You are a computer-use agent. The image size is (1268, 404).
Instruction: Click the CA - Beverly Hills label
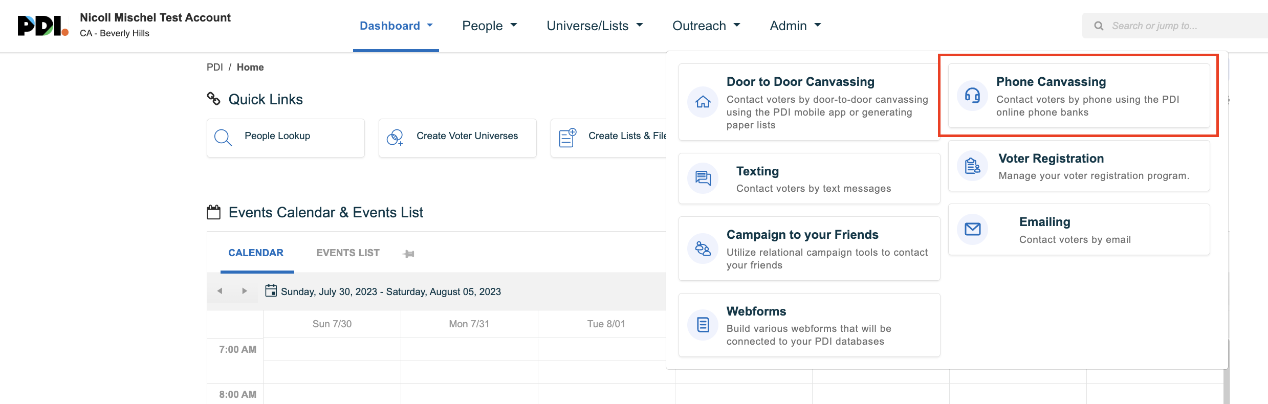115,33
